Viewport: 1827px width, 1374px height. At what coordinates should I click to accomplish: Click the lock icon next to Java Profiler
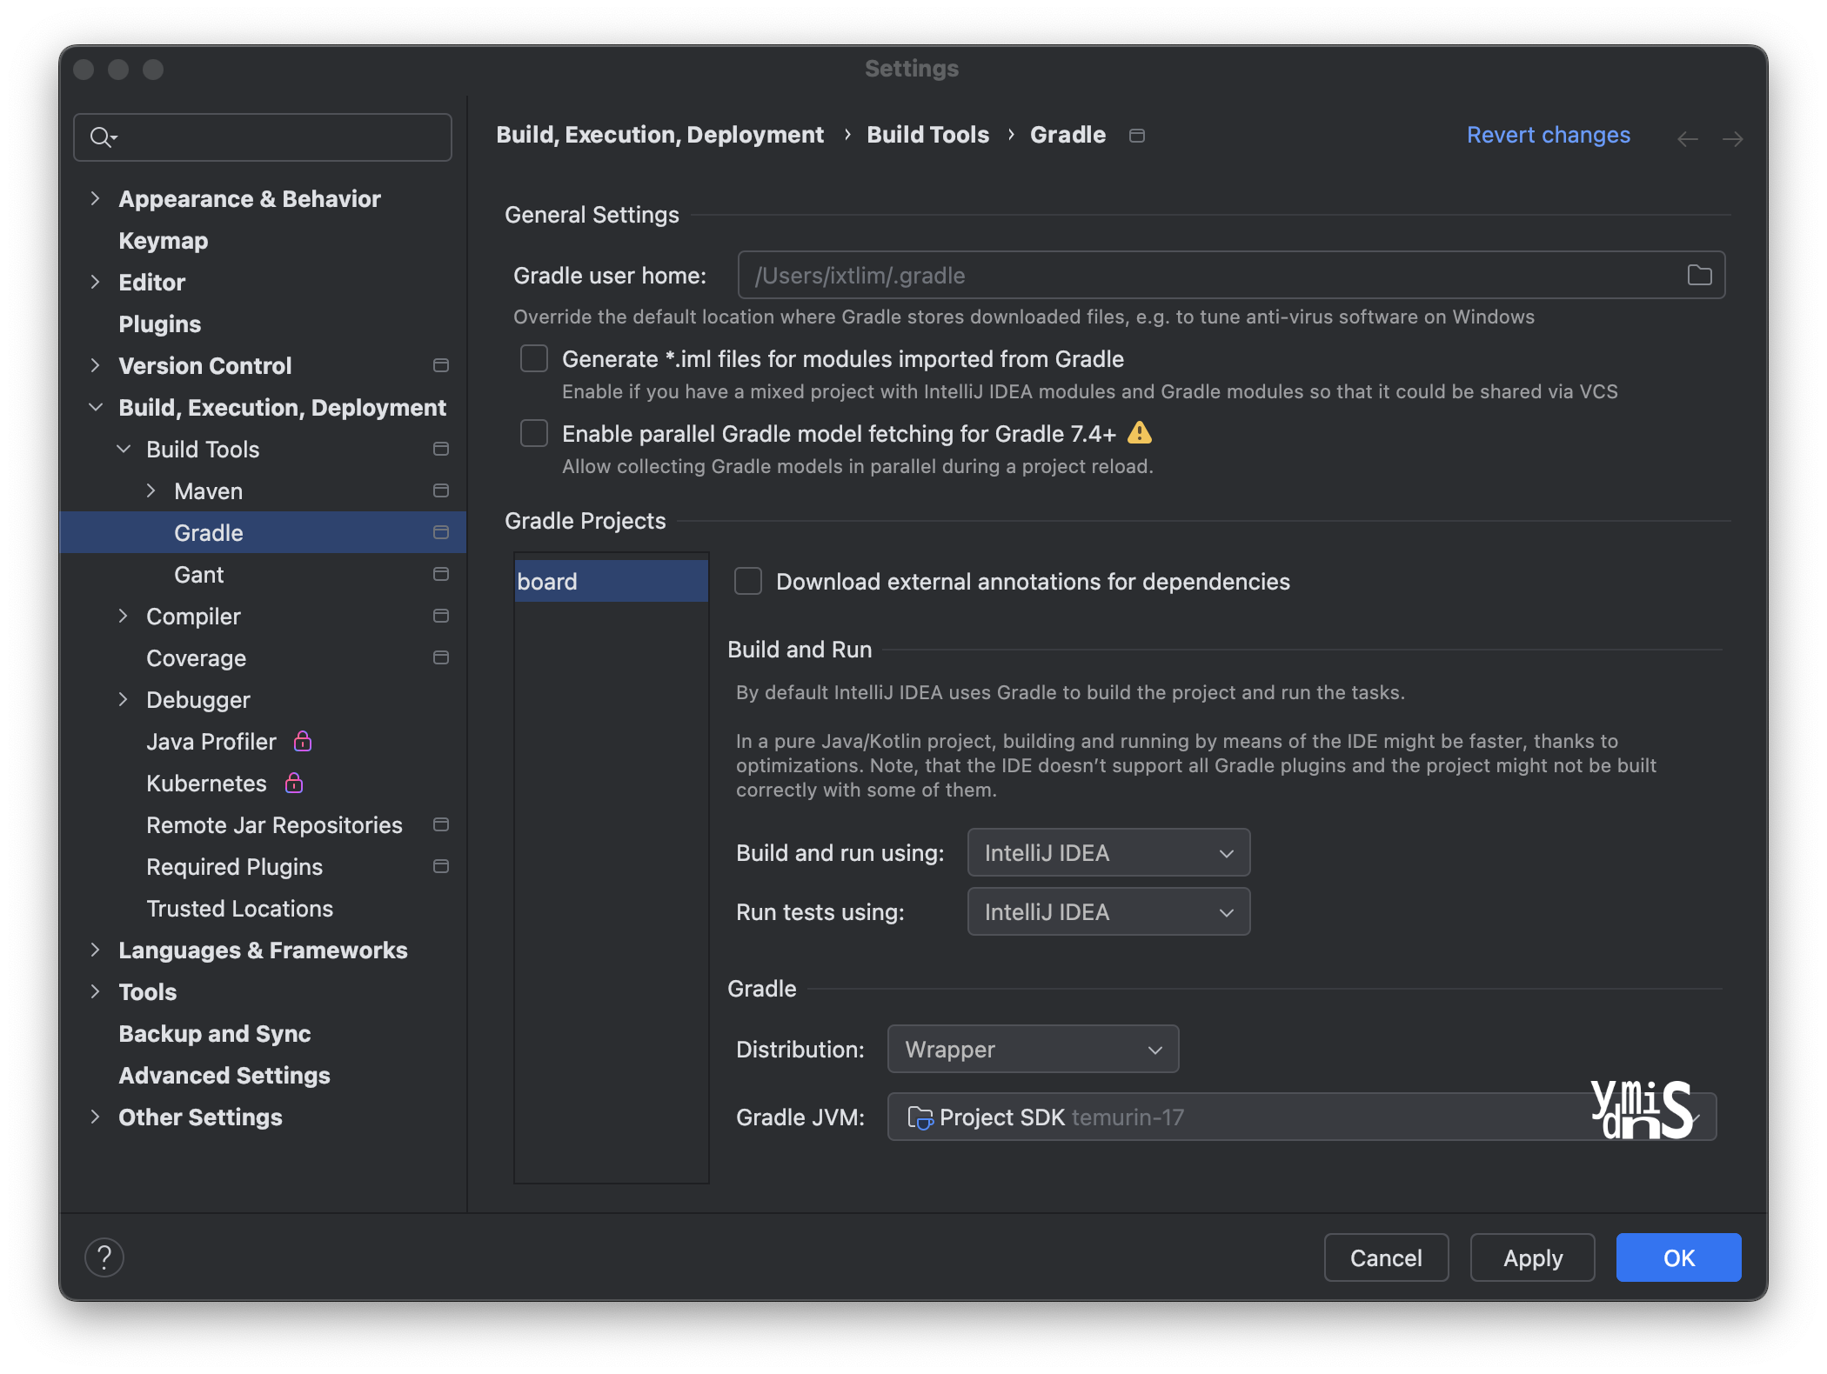point(302,742)
